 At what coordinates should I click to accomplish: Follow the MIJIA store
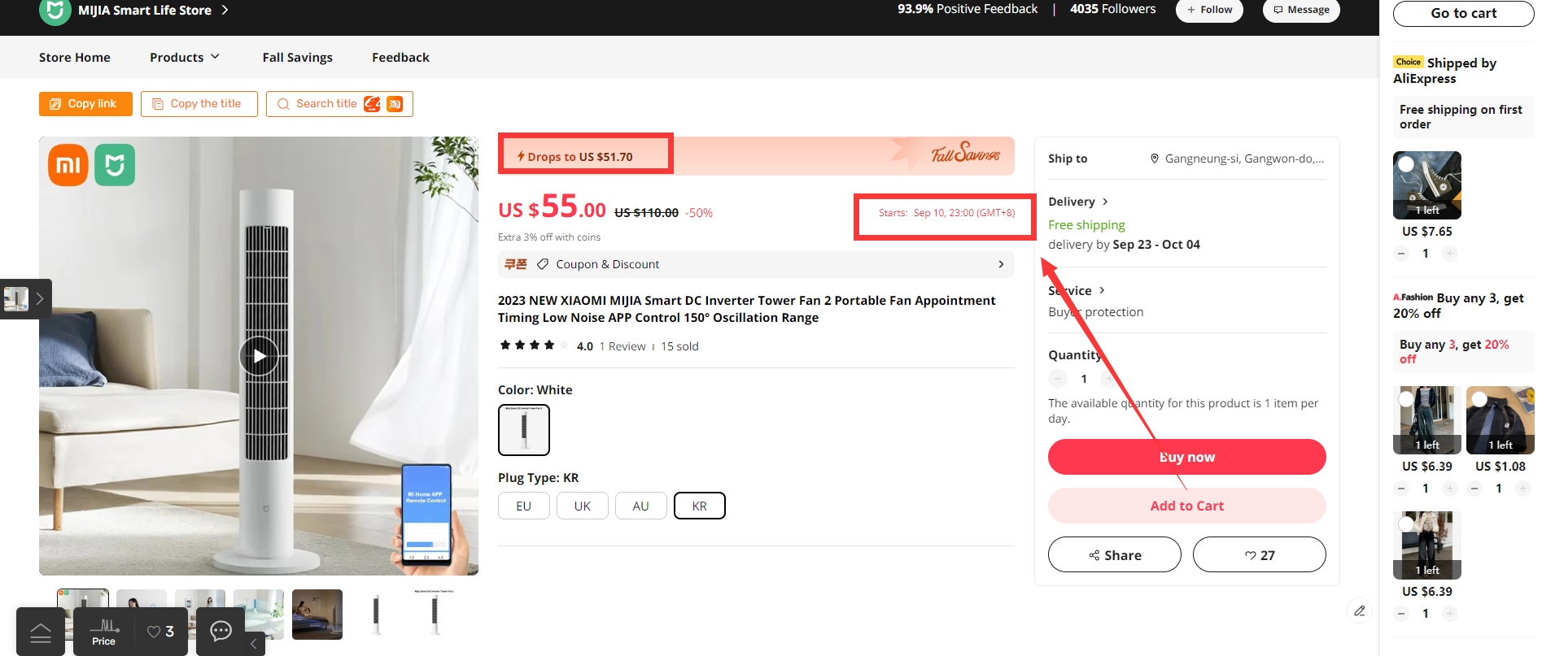(1209, 10)
